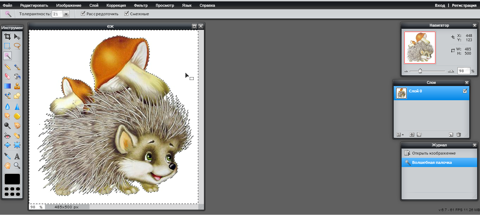480x215 pixels.
Task: Open the Изображение menu
Action: [68, 5]
